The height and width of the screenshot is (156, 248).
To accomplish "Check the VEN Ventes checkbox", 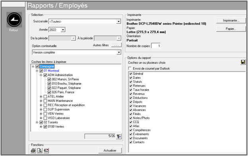I will coord(45,114).
